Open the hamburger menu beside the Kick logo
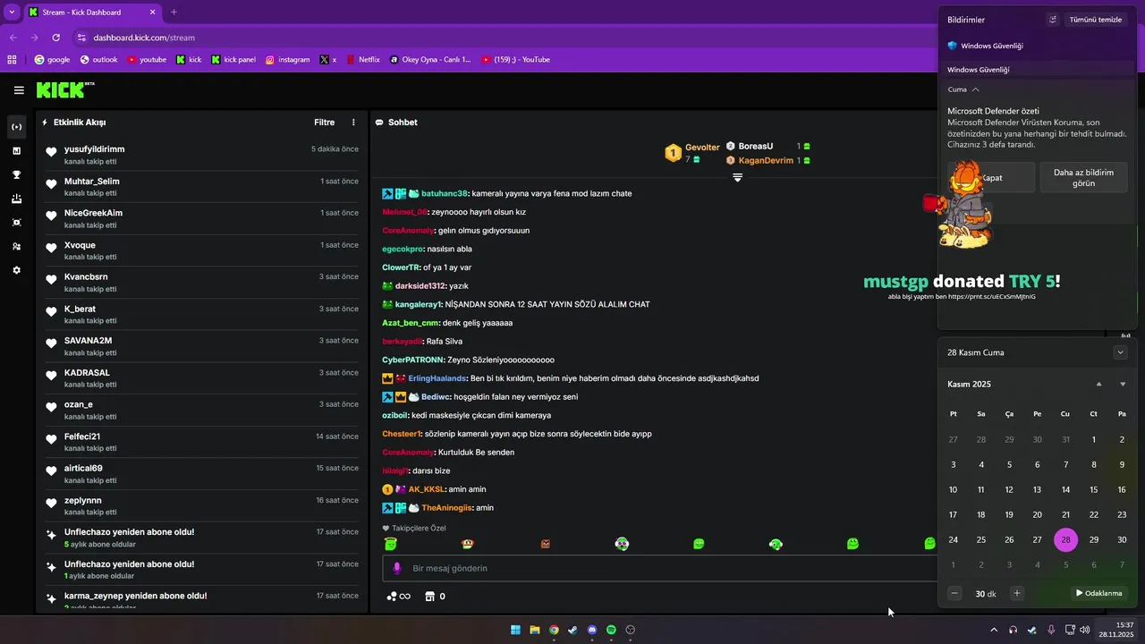This screenshot has height=644, width=1145. pos(19,90)
